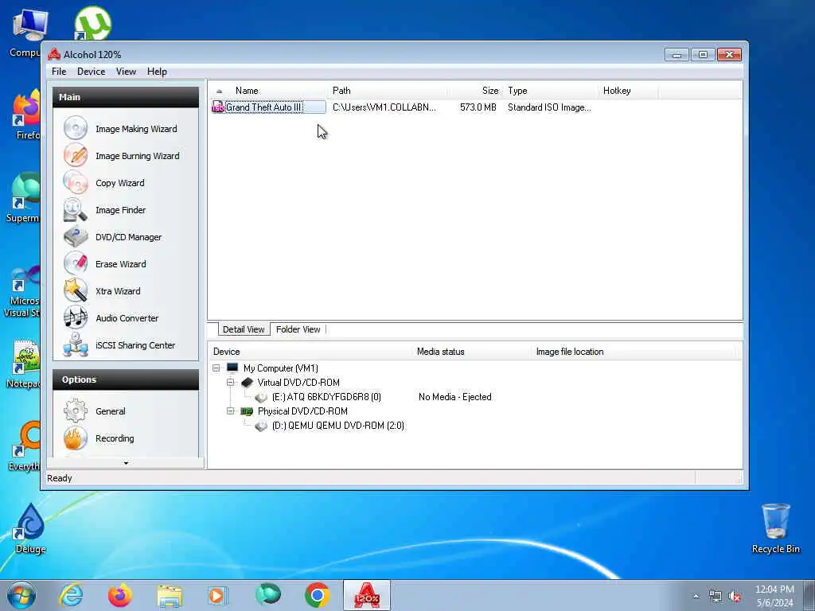
Task: Select the (D:) QEMU DVD-ROM drive row
Action: pos(337,426)
